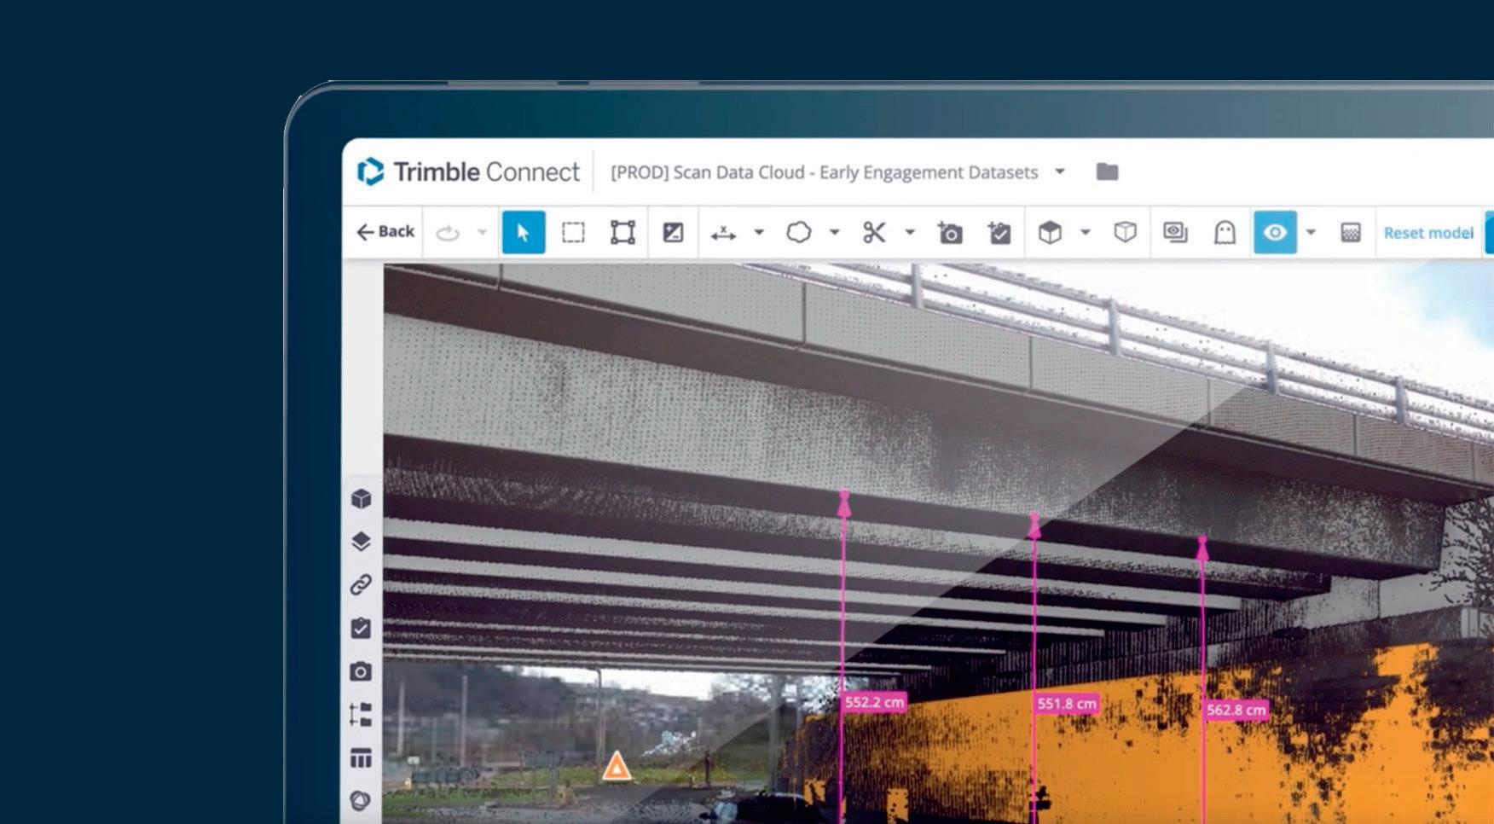
Task: Click the Trimble Connect logo
Action: pos(468,171)
